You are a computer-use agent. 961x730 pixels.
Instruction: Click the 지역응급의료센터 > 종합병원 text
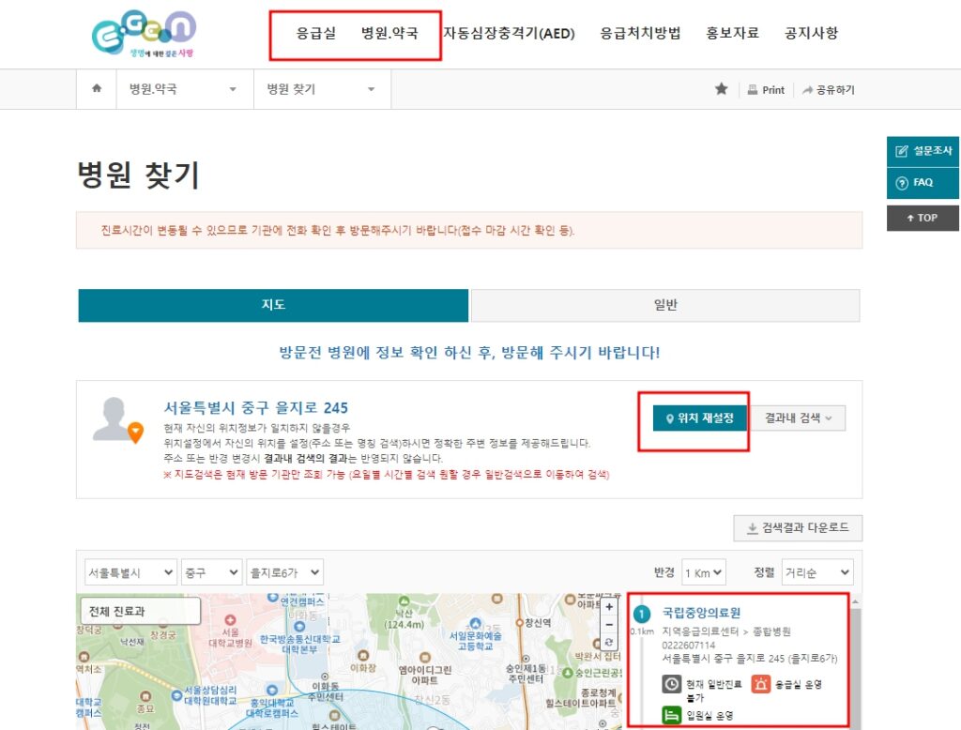726,631
